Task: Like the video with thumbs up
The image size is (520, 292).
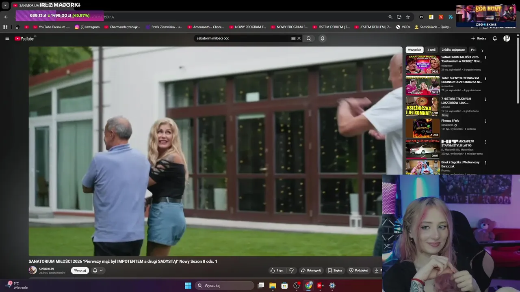Action: 277,271
